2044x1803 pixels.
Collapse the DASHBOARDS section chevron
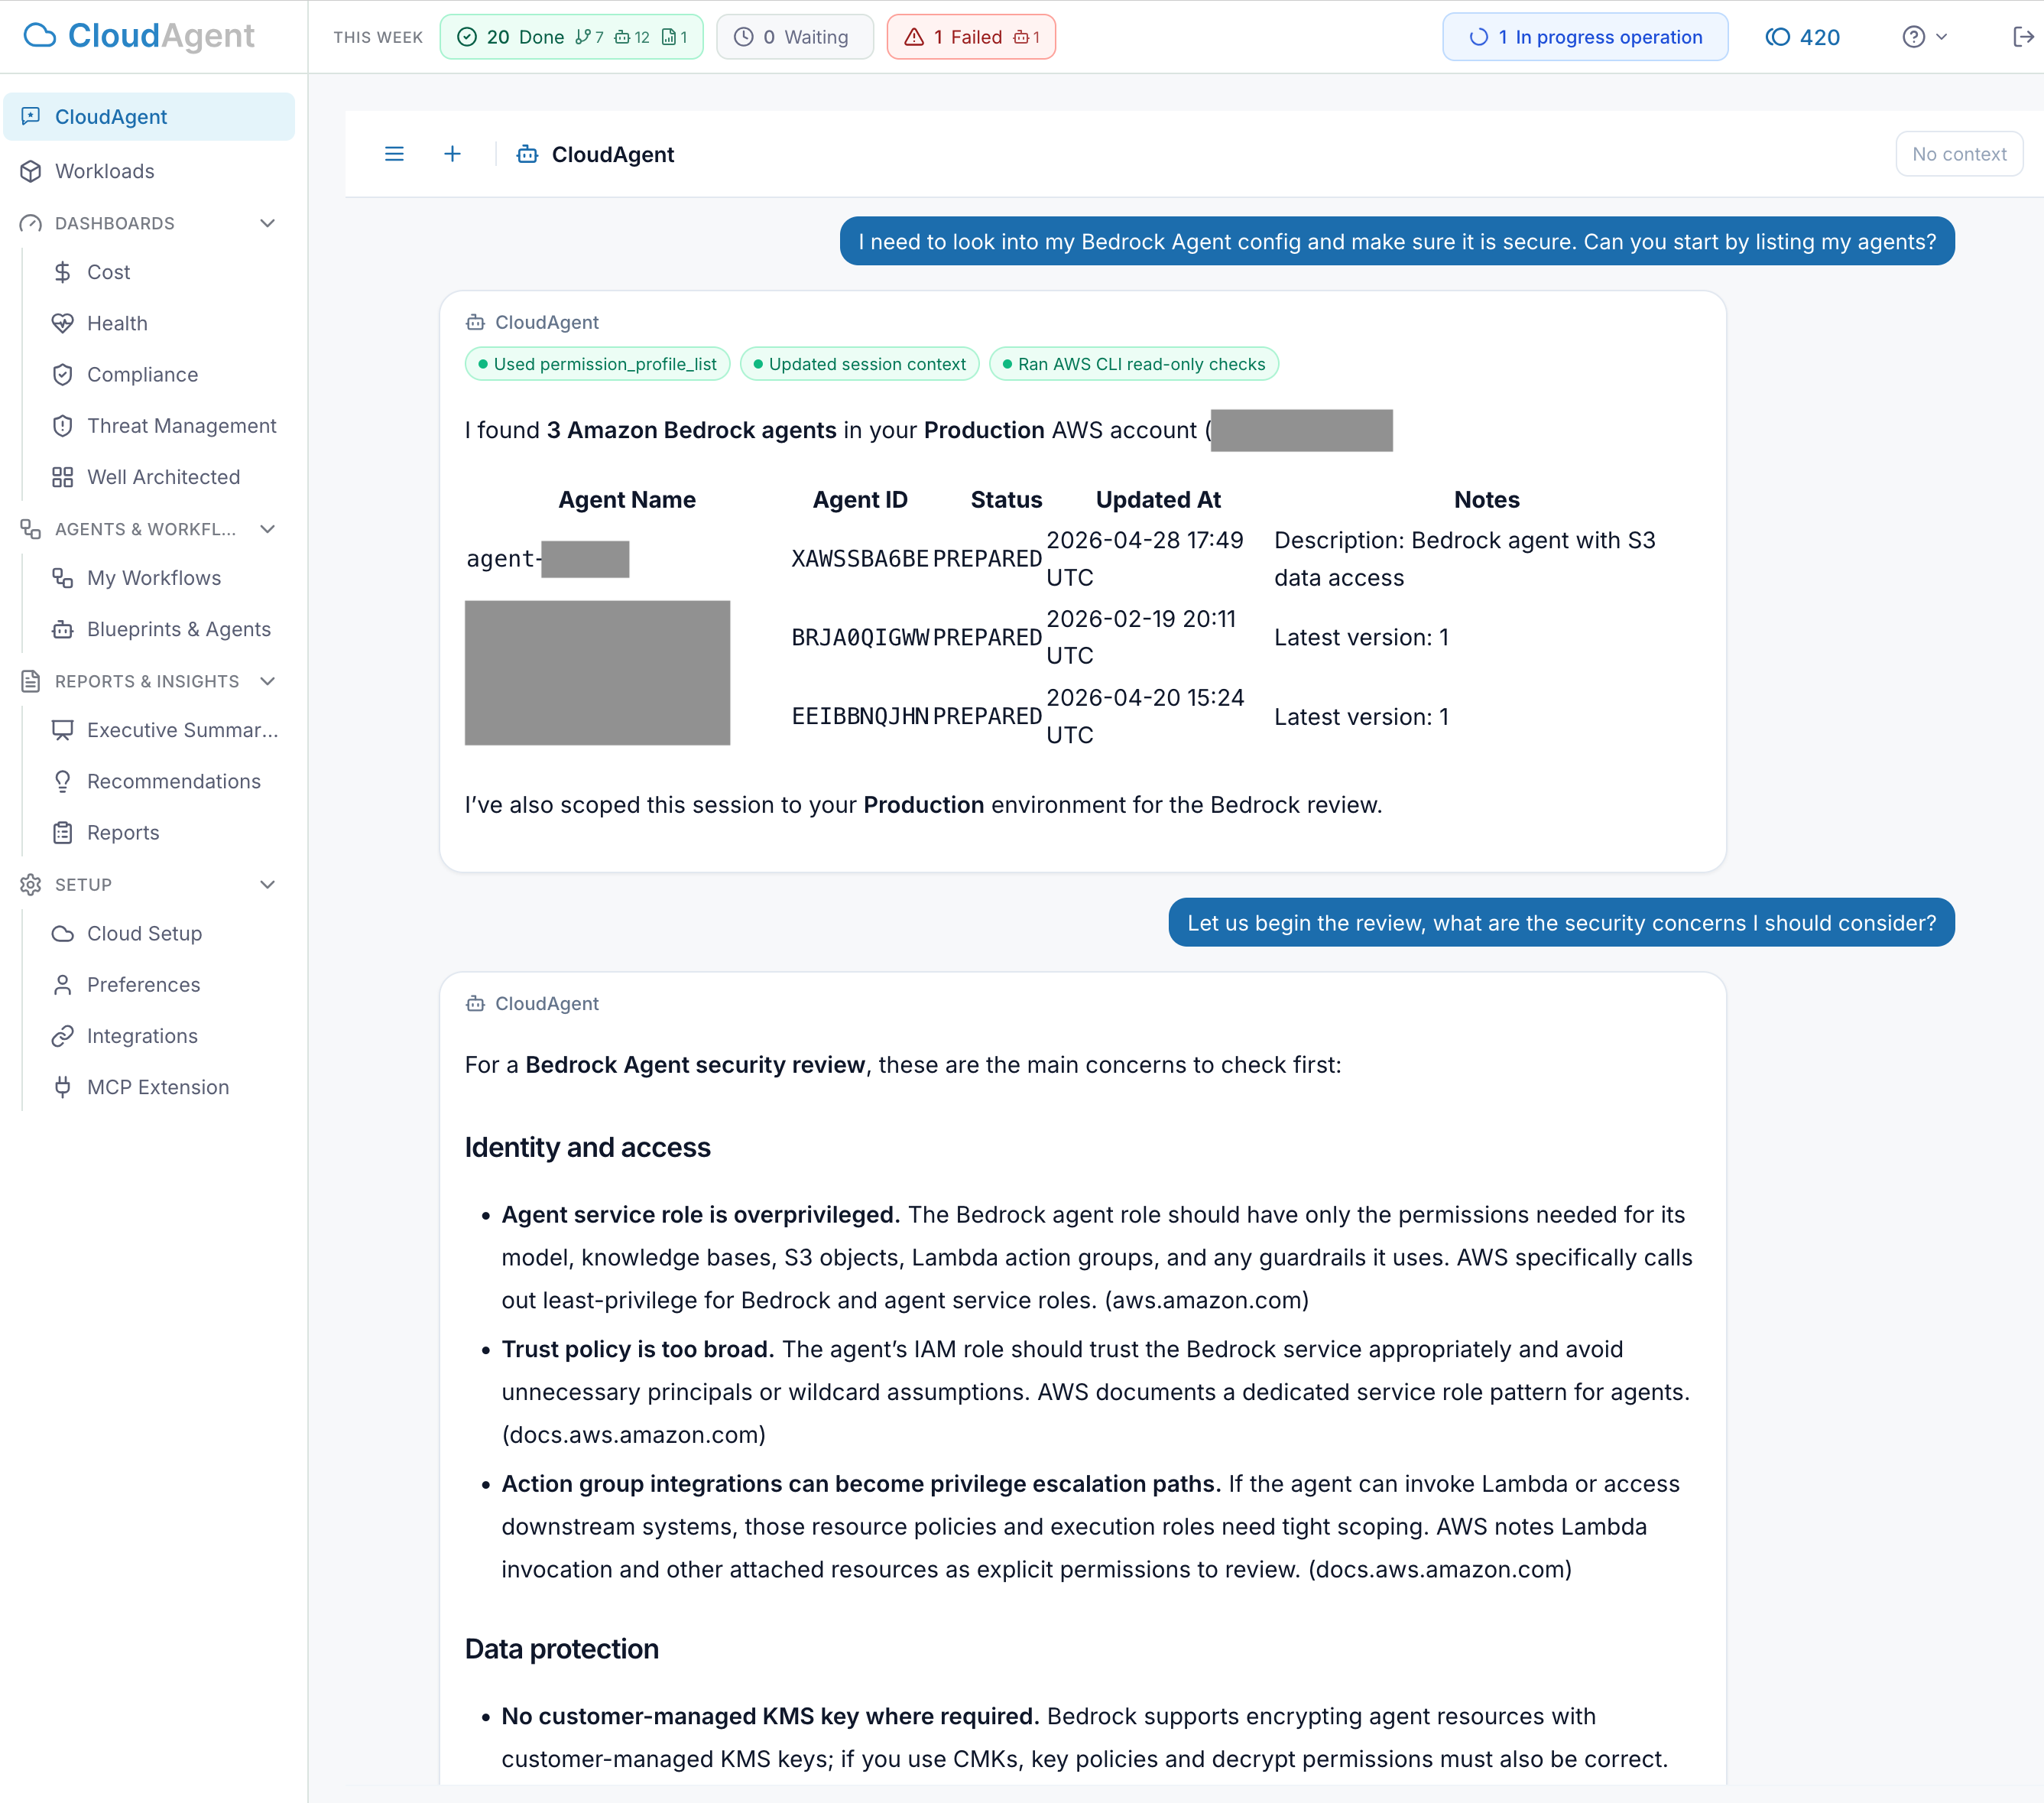[x=267, y=223]
